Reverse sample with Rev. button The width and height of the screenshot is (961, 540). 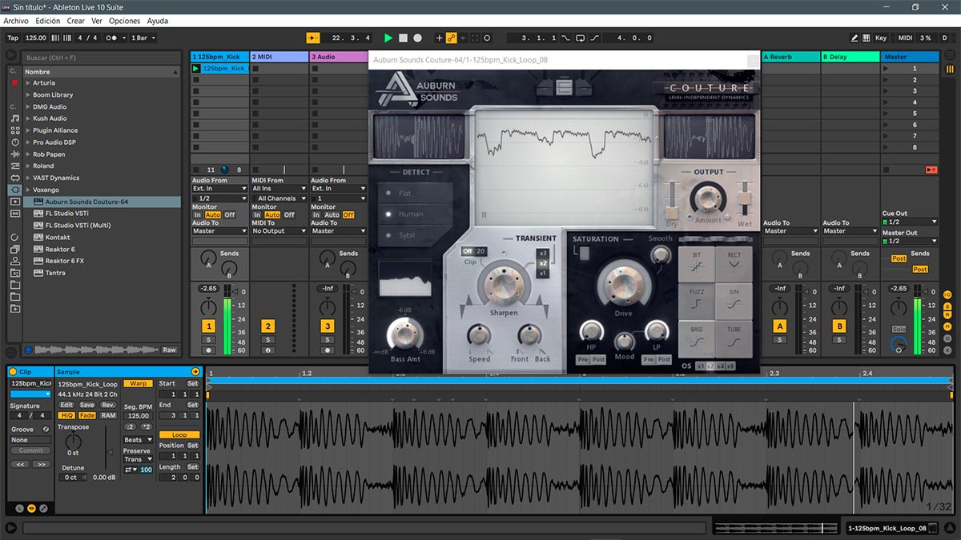(108, 405)
